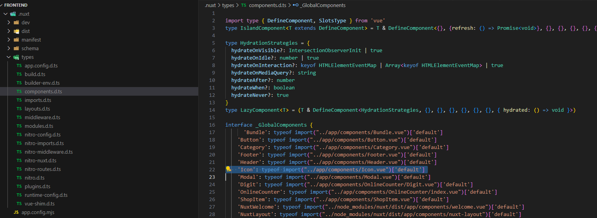
Task: Click the manifest folder icon
Action: point(16,40)
